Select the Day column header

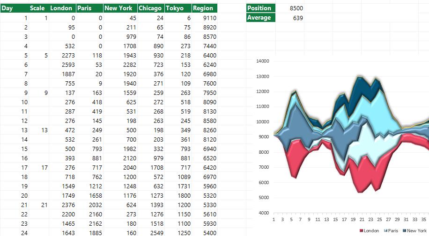tap(15, 8)
